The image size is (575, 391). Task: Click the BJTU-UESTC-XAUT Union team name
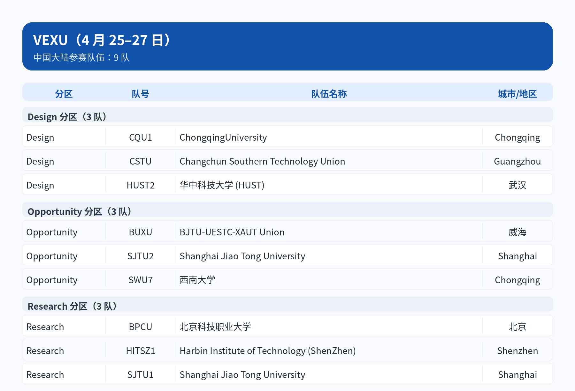232,232
